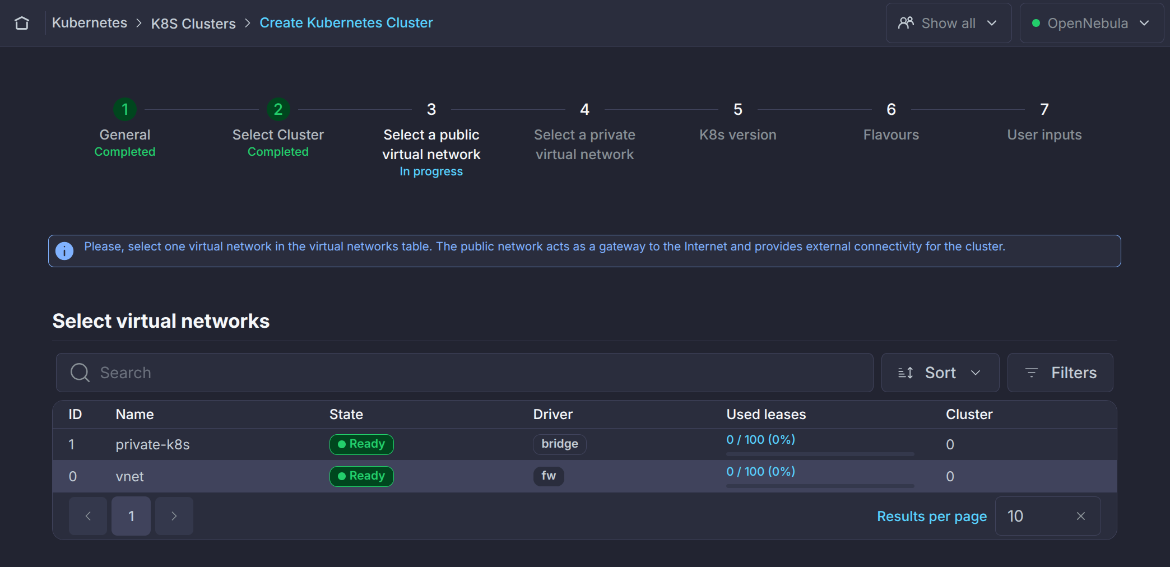This screenshot has width=1170, height=567.
Task: Click the filter lines icon
Action: pos(1031,373)
